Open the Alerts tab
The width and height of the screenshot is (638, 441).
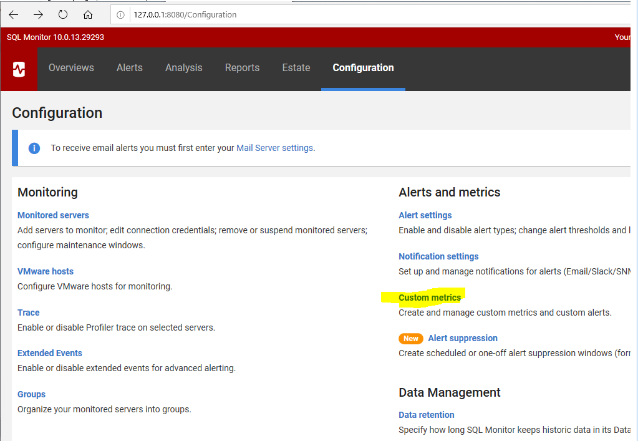tap(129, 67)
